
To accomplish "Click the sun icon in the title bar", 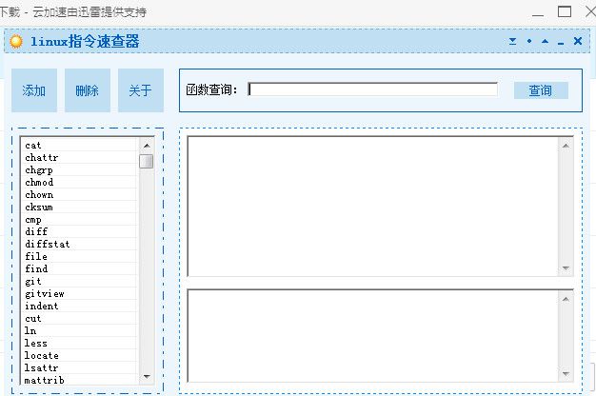I will (16, 41).
